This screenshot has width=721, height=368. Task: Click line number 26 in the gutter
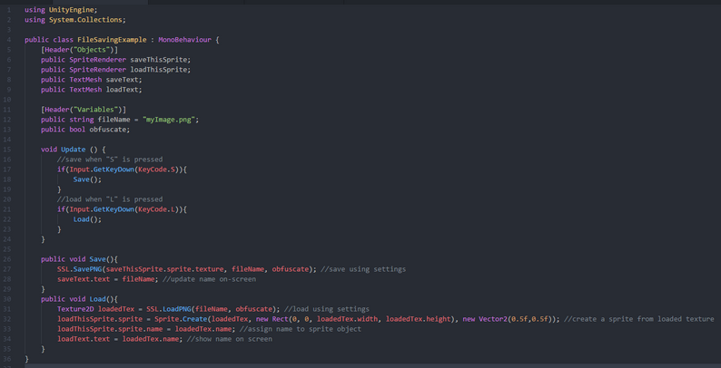pos(7,258)
